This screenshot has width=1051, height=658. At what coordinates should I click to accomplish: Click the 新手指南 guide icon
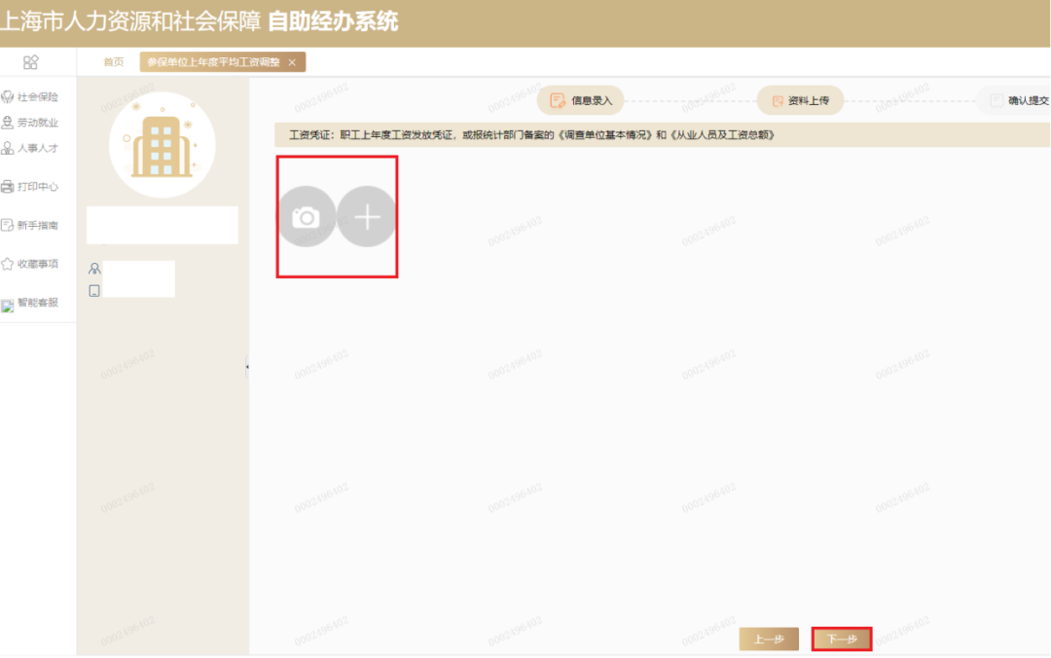[8, 226]
